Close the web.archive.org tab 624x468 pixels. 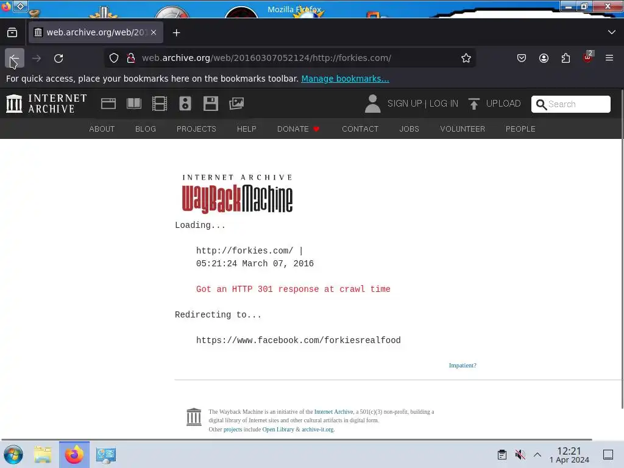[154, 32]
